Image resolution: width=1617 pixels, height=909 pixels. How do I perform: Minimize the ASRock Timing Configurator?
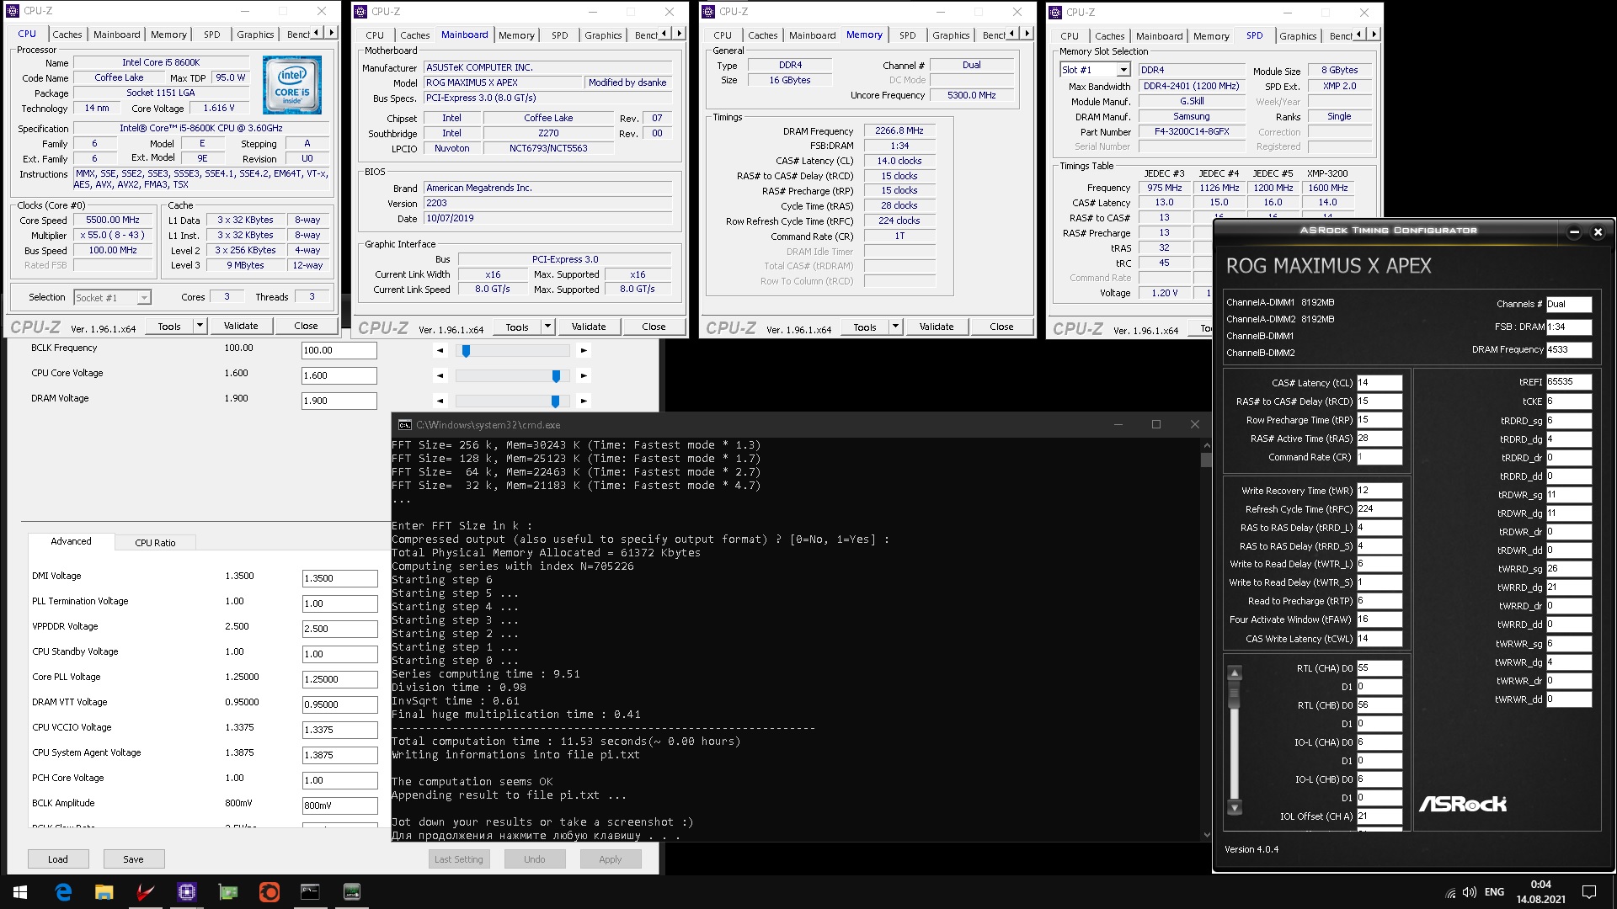[1574, 231]
